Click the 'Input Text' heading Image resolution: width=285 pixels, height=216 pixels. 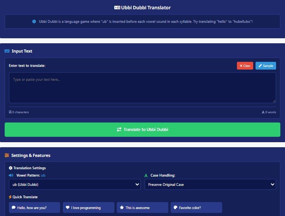click(x=22, y=51)
